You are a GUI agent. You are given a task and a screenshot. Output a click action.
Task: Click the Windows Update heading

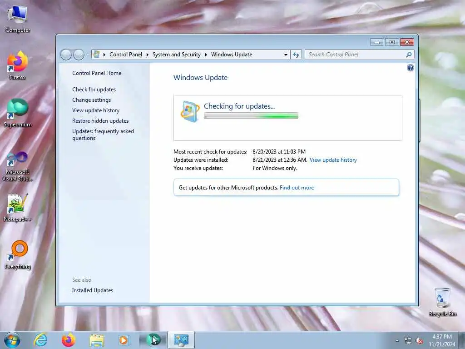point(200,78)
